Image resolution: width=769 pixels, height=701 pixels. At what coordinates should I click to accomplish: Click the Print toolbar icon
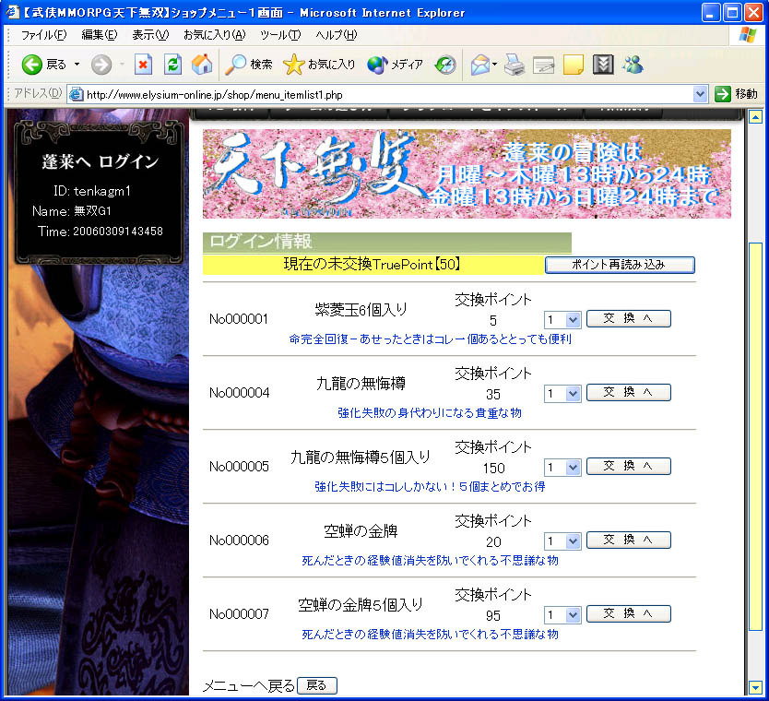(x=515, y=65)
